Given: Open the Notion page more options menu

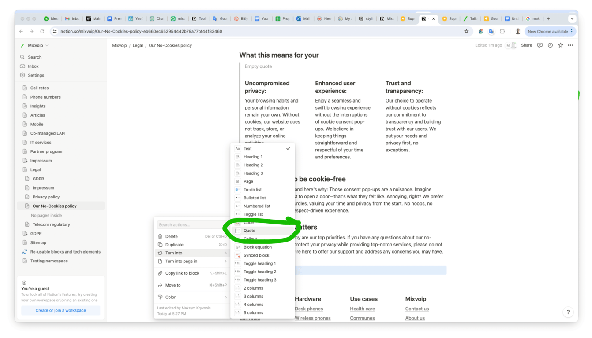Looking at the screenshot, I should coord(571,45).
